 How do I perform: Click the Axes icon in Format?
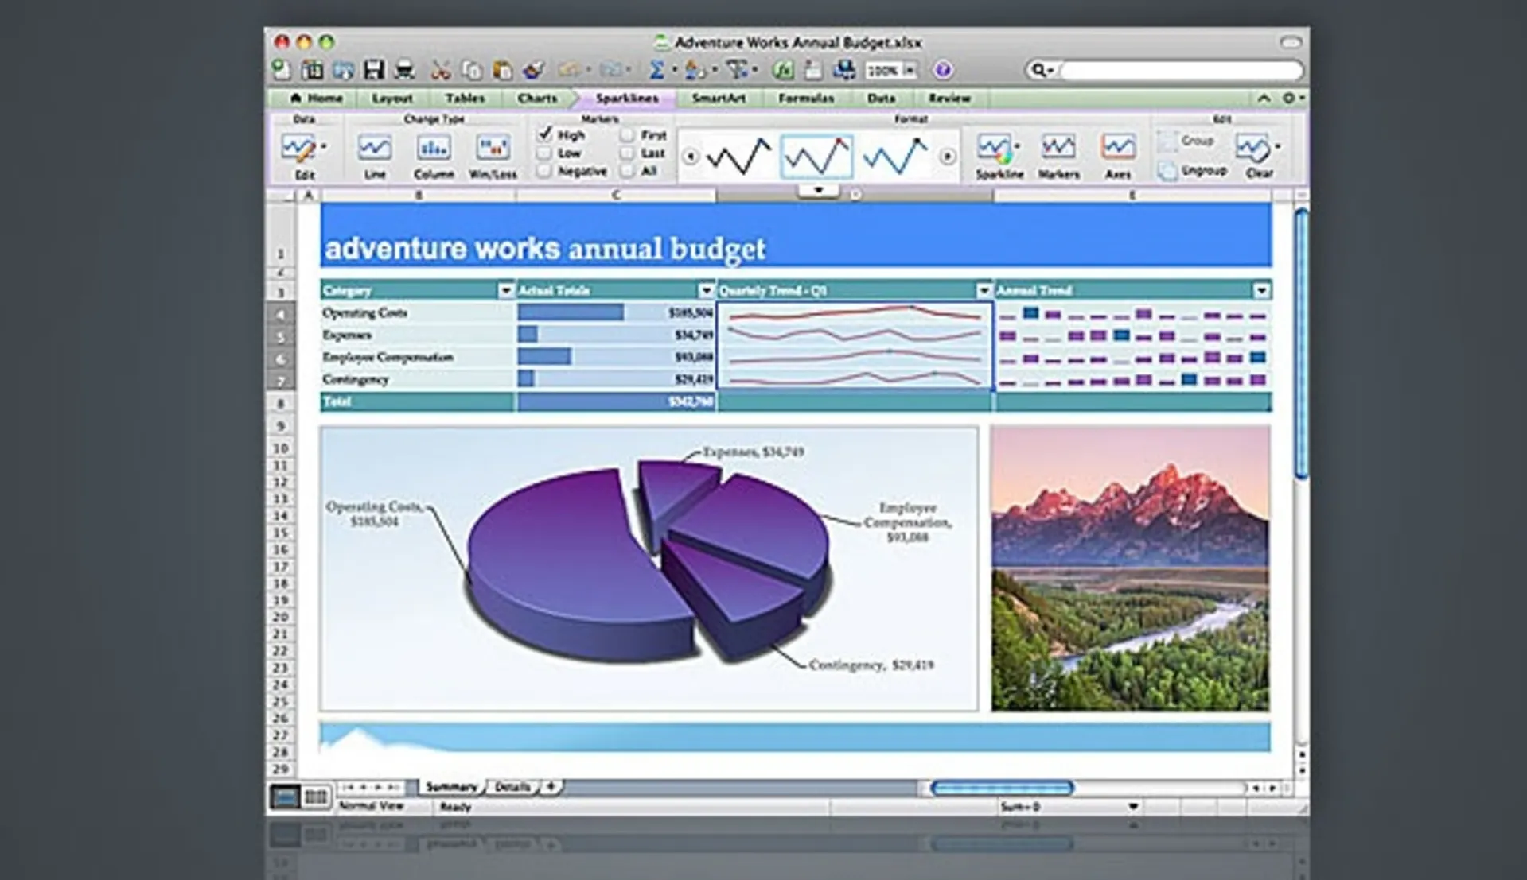[x=1117, y=155]
